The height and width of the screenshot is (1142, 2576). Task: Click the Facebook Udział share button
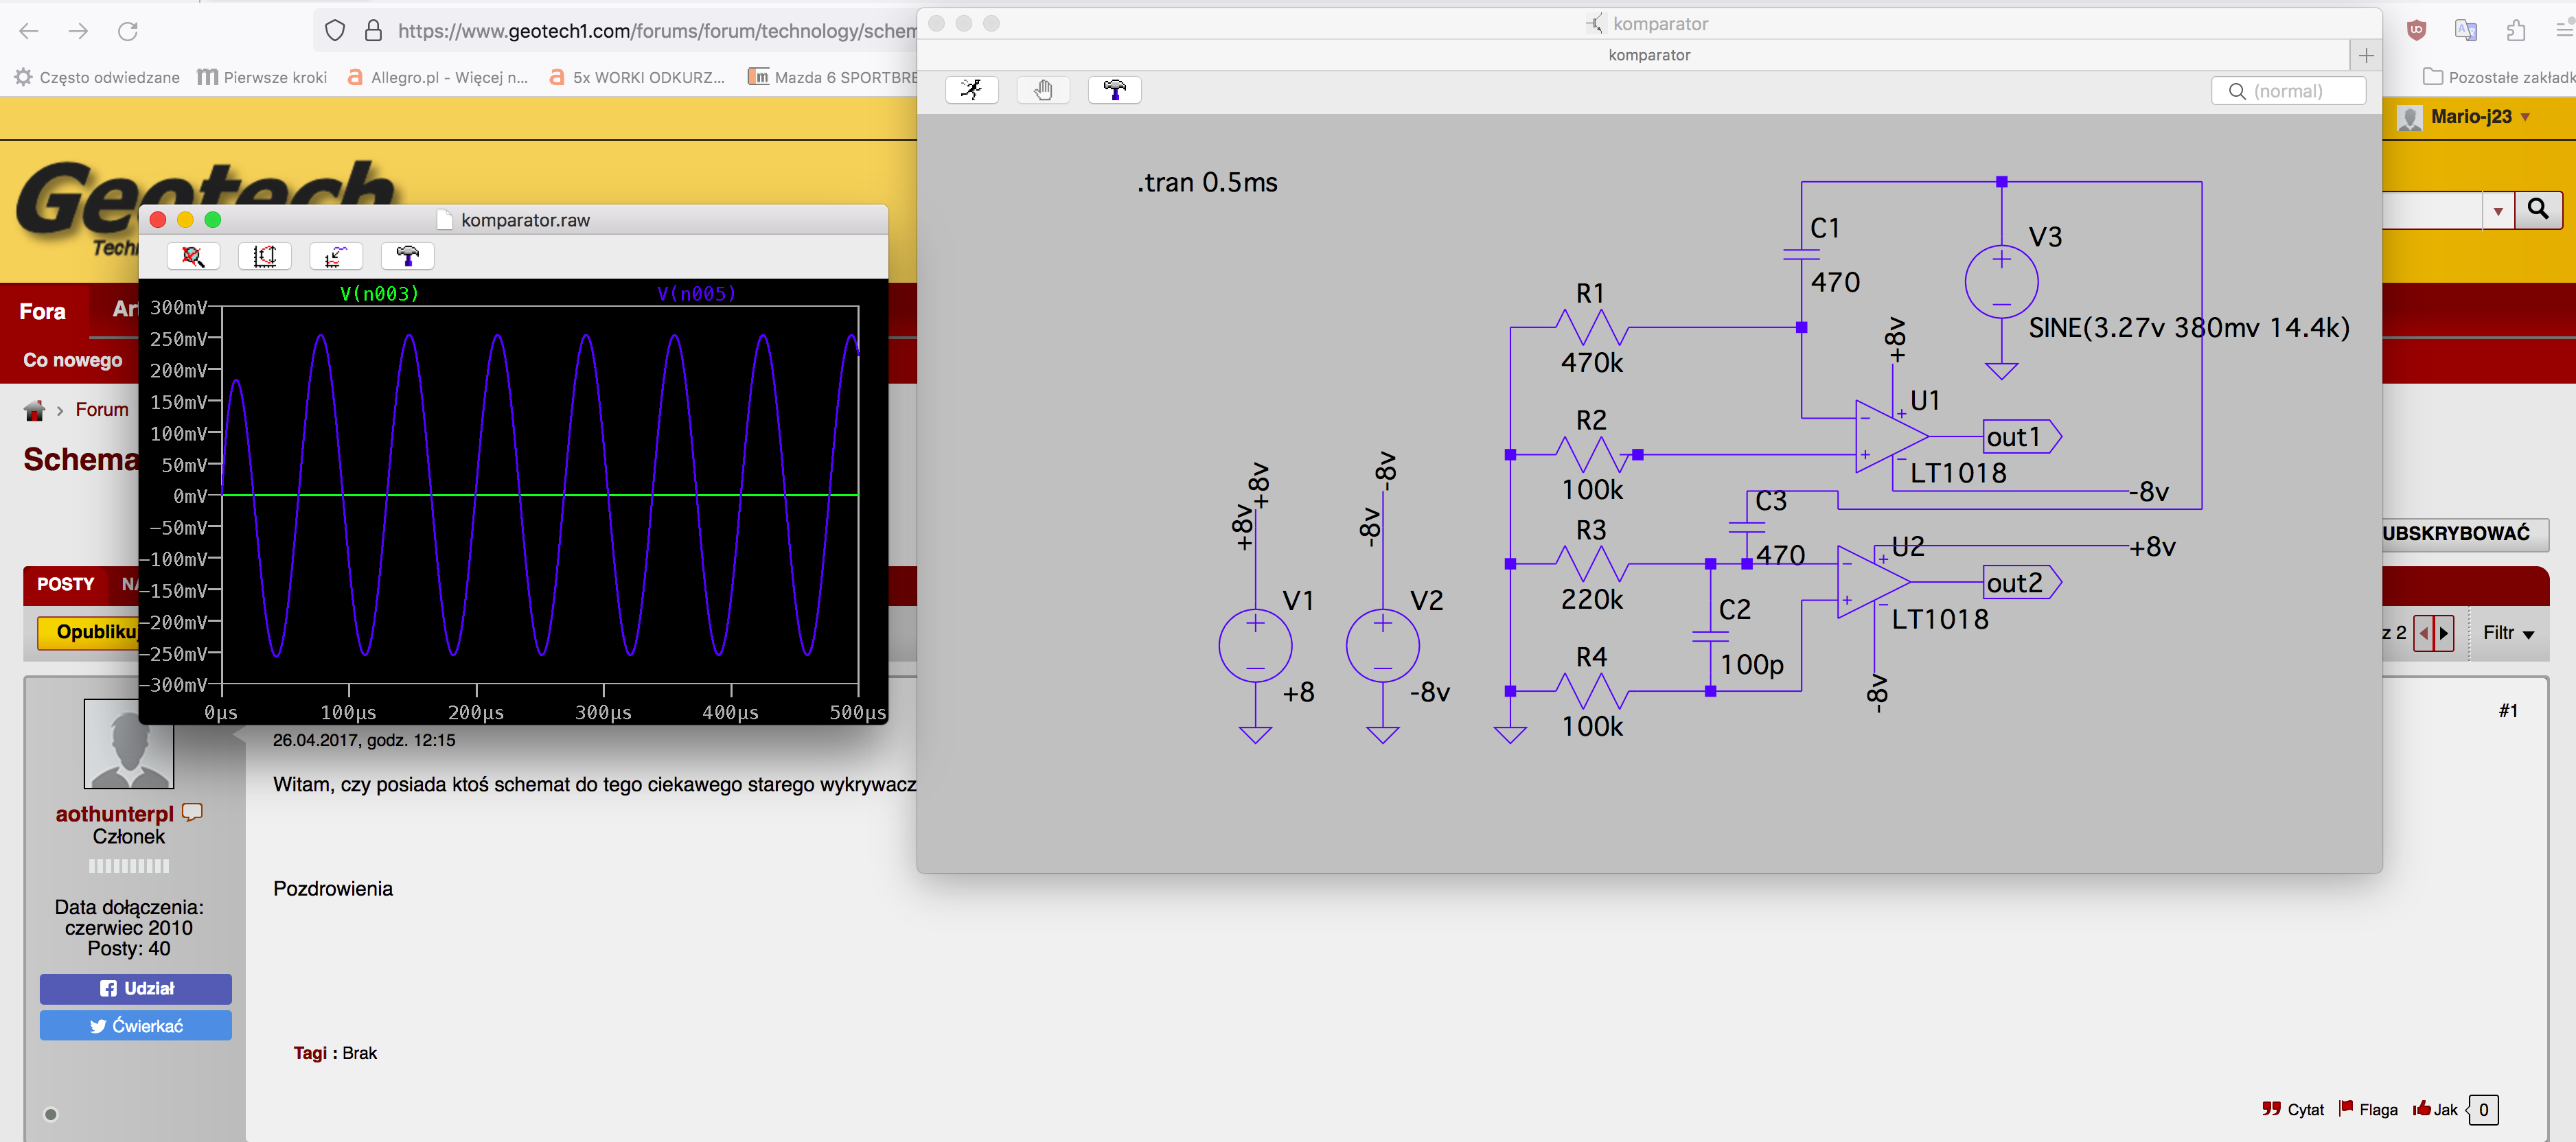click(x=136, y=988)
